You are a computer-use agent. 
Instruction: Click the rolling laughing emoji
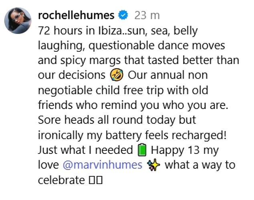click(117, 75)
